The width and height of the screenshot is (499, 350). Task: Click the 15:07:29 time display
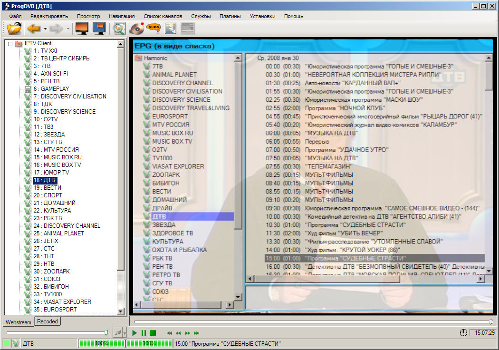(484, 333)
